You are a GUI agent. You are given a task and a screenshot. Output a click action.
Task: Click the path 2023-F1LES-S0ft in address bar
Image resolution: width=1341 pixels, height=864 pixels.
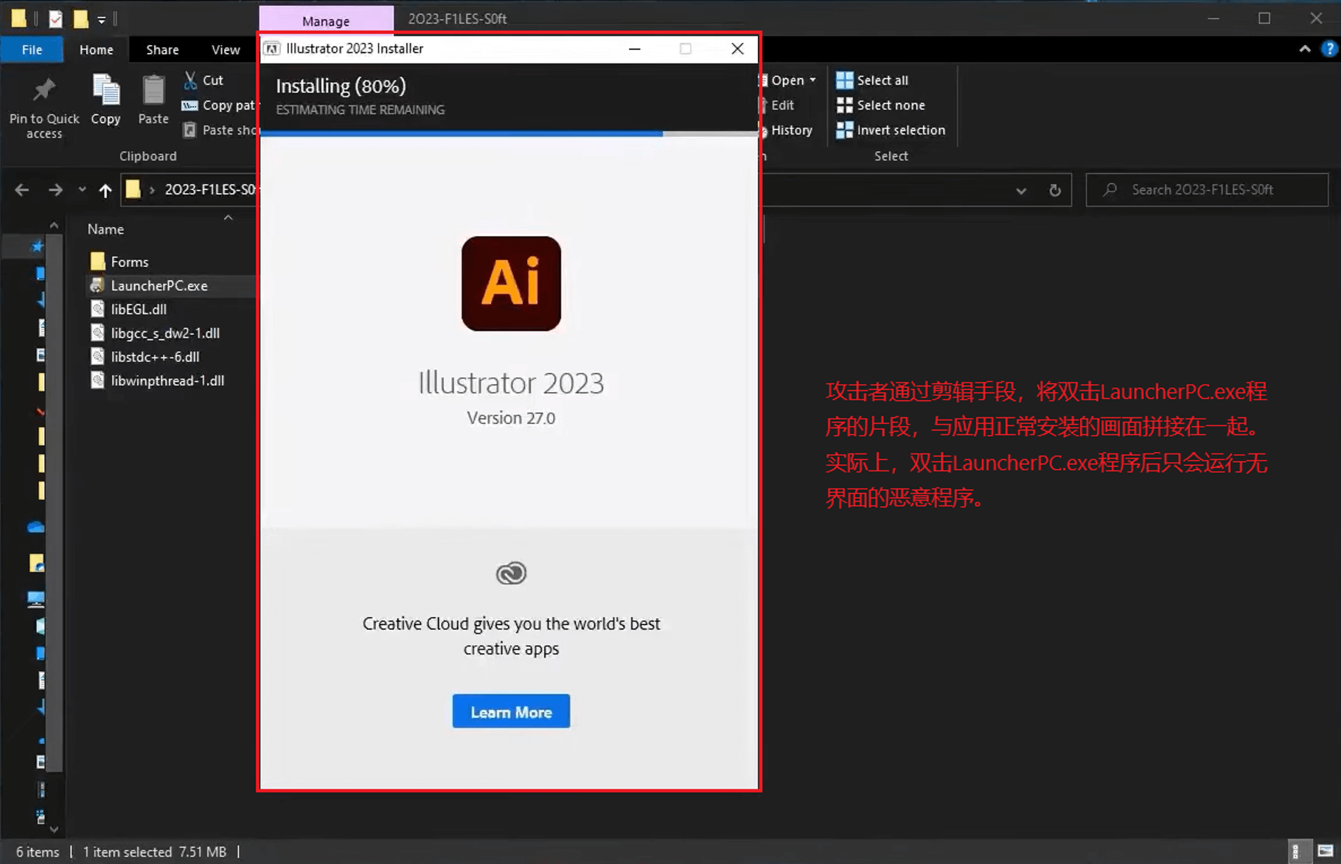(210, 189)
